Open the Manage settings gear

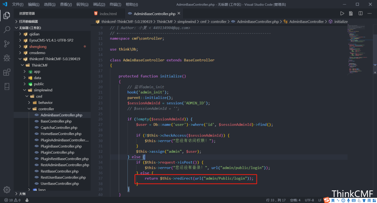click(x=7, y=190)
